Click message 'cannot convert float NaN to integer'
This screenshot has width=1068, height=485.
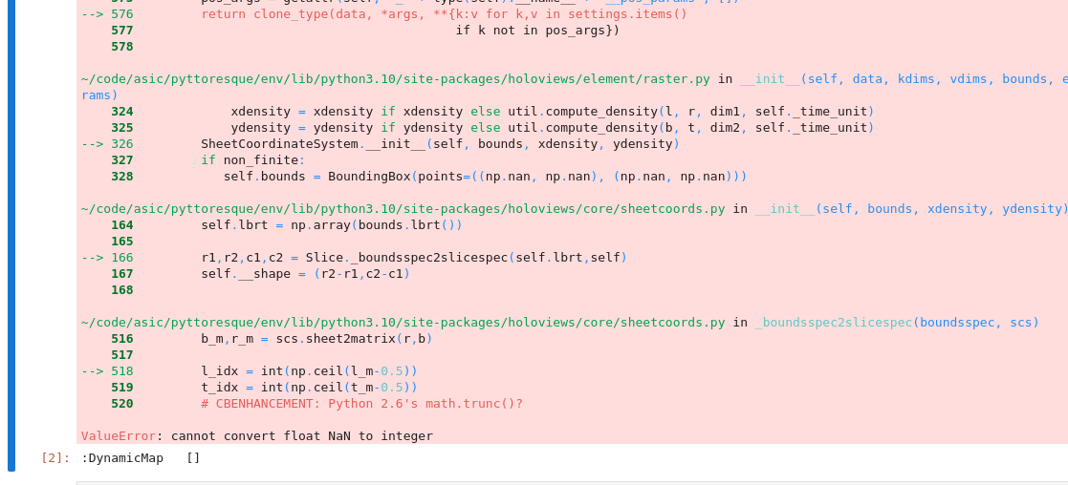302,436
